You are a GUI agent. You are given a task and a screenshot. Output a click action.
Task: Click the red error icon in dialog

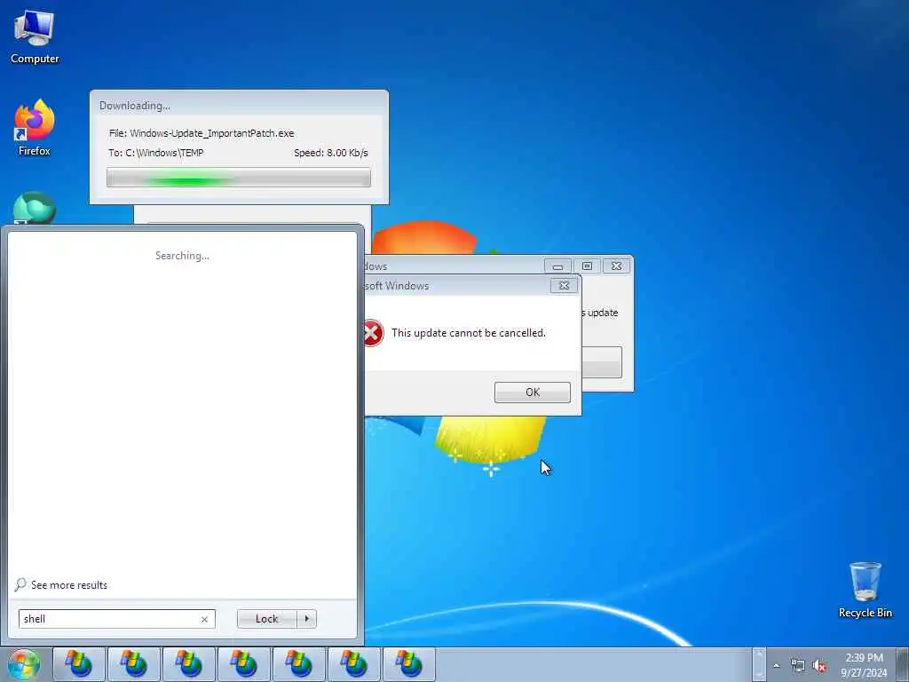pos(372,333)
